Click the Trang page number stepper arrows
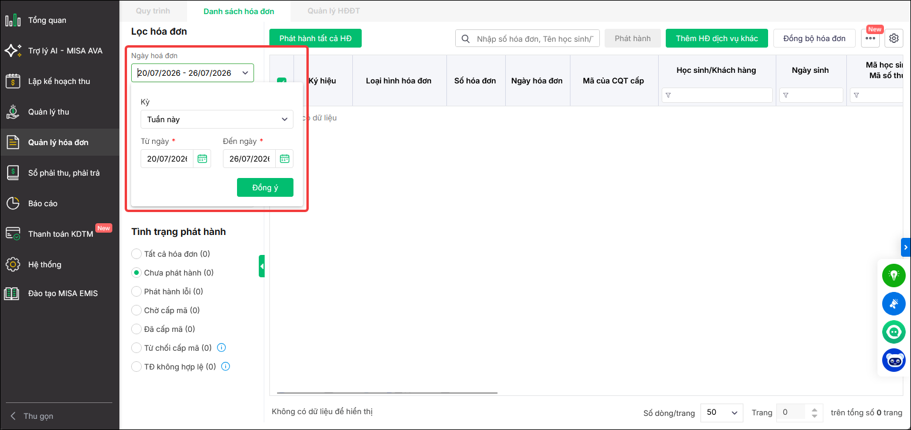 click(x=814, y=412)
